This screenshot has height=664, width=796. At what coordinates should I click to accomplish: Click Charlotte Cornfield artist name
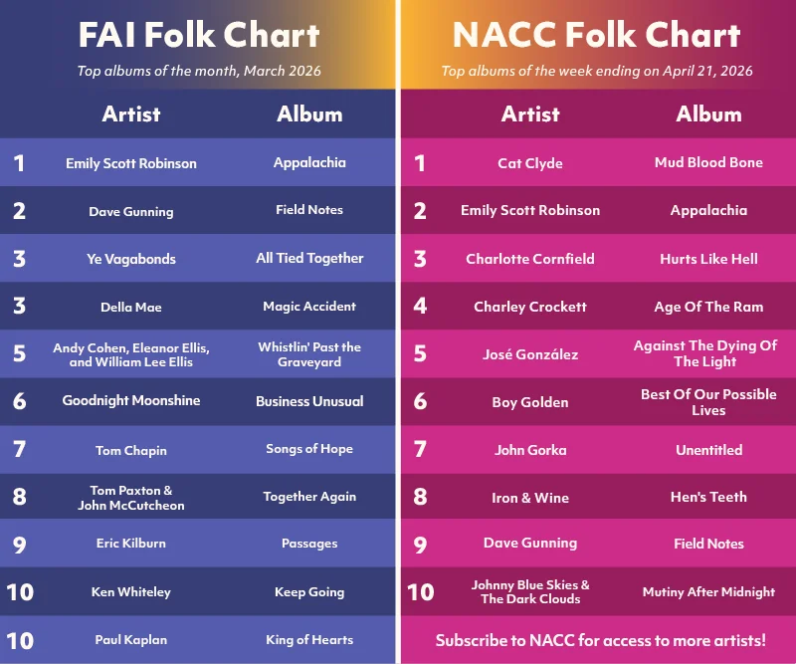click(530, 259)
